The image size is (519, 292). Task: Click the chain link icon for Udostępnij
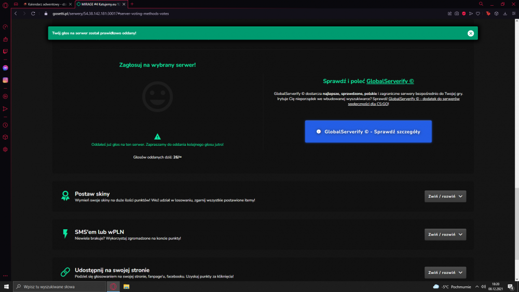[x=65, y=272]
